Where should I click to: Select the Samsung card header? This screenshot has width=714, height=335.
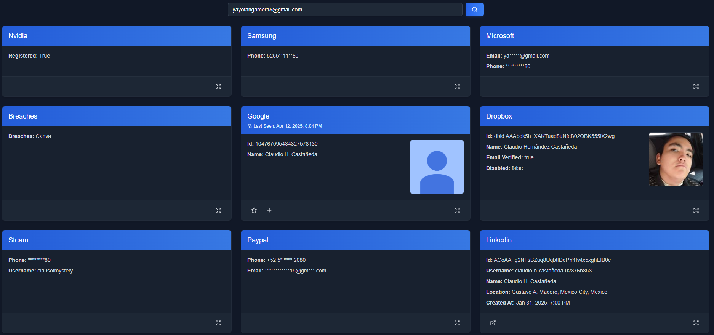[x=355, y=36]
